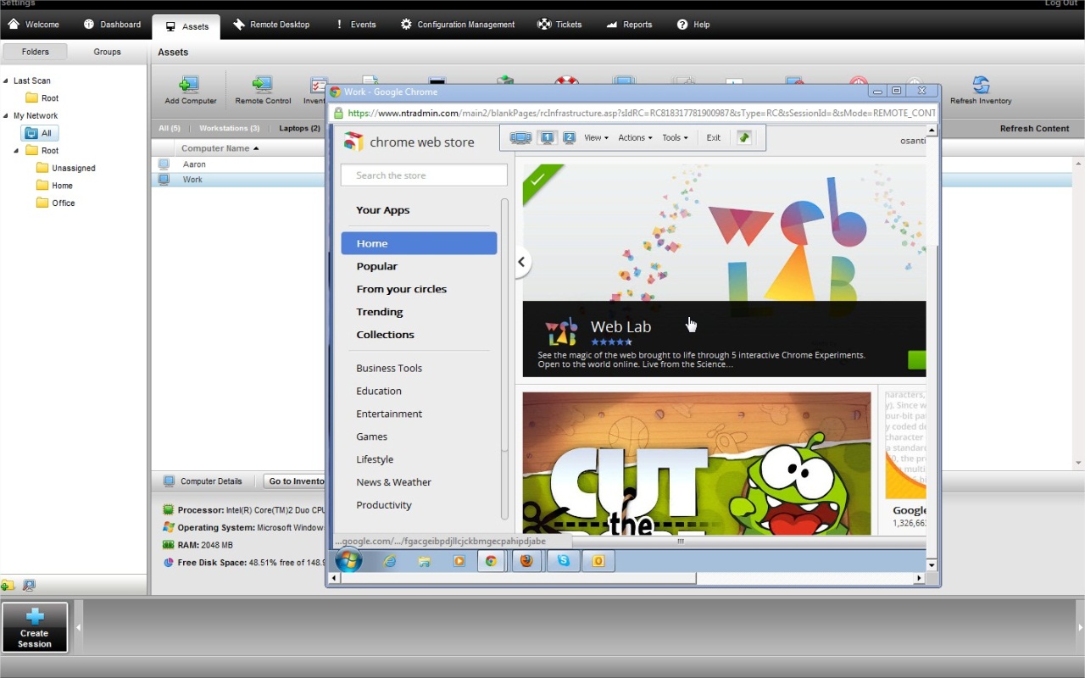Click the Refresh Content link
Viewport: 1085px width, 678px height.
pos(1034,129)
